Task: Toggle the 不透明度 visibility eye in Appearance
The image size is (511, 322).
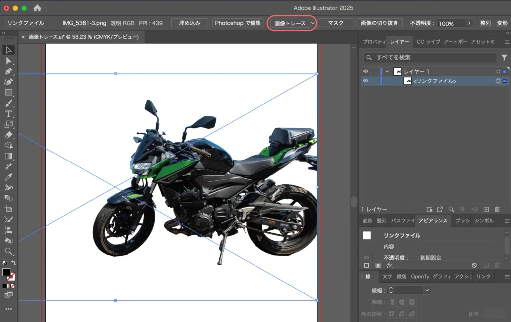Action: click(x=366, y=258)
